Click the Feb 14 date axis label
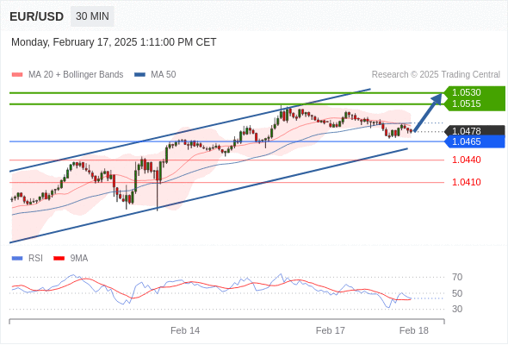Screen dimensions: 508x345 point(185,330)
